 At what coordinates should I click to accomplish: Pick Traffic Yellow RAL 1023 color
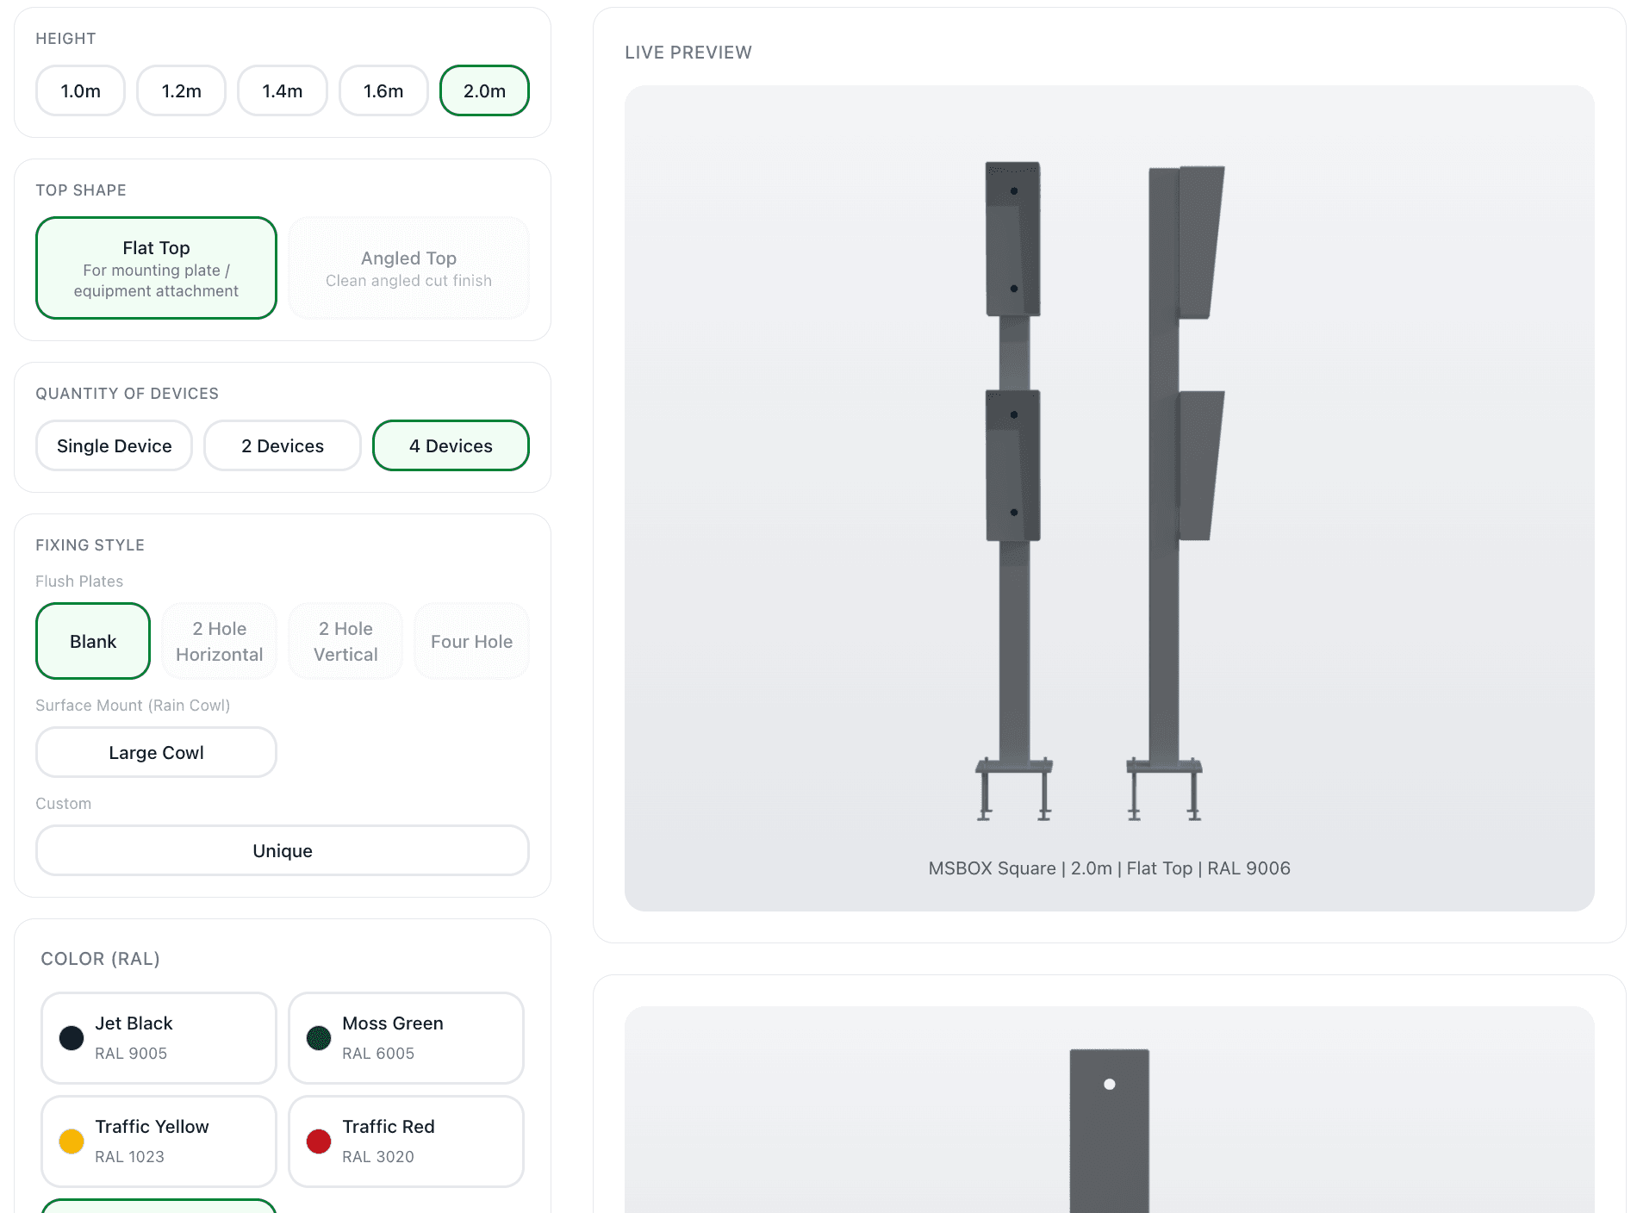tap(159, 1141)
